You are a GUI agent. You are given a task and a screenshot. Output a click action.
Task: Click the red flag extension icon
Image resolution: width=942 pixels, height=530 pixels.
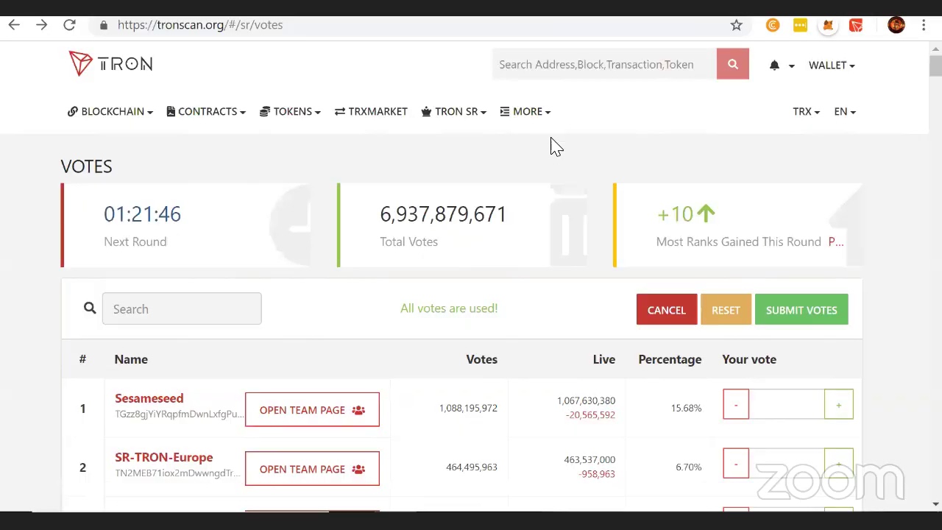tap(855, 25)
